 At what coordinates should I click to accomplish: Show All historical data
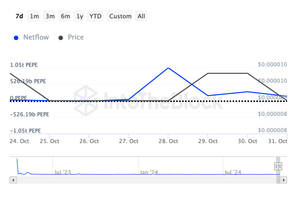click(x=141, y=16)
